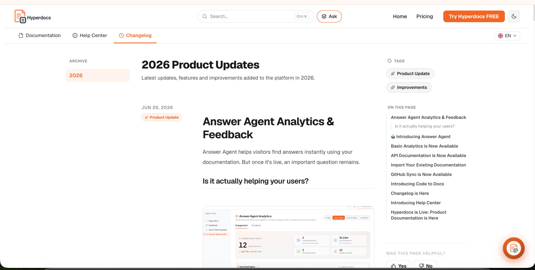The image size is (535, 270).
Task: Click the search magnifier icon
Action: tap(205, 16)
